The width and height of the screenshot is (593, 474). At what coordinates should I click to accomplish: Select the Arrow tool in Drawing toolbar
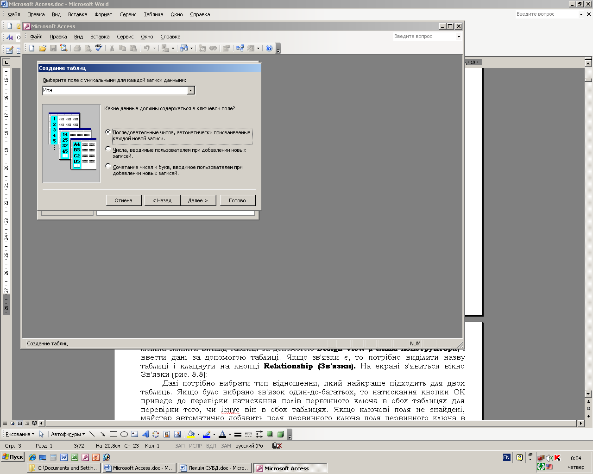coord(102,434)
